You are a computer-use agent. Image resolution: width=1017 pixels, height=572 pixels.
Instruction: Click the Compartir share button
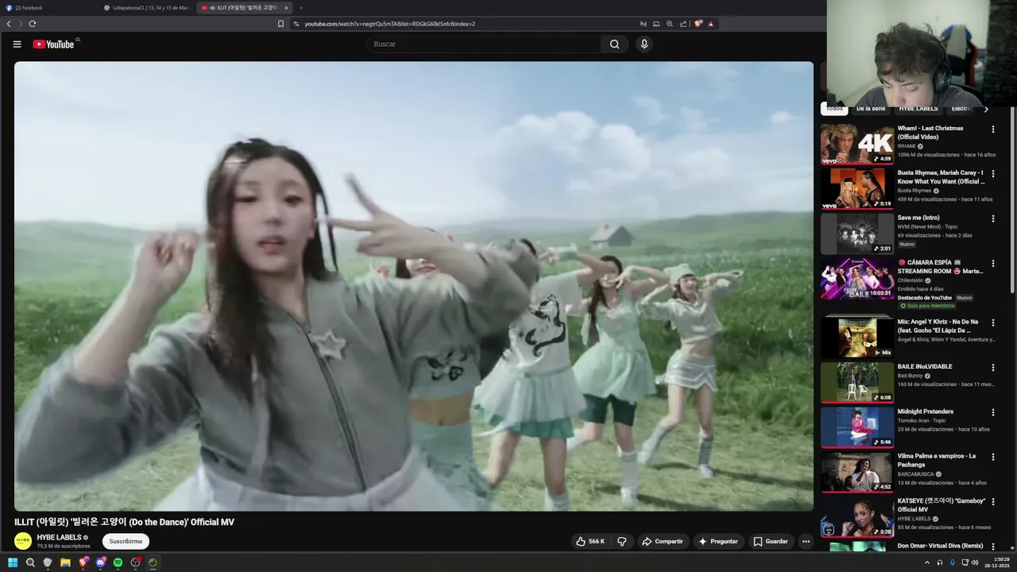coord(663,541)
